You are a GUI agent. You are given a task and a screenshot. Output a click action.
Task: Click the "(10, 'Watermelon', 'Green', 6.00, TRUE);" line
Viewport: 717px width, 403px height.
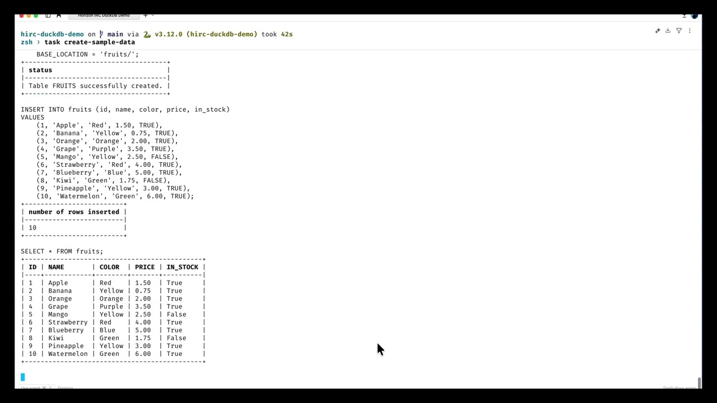click(115, 196)
